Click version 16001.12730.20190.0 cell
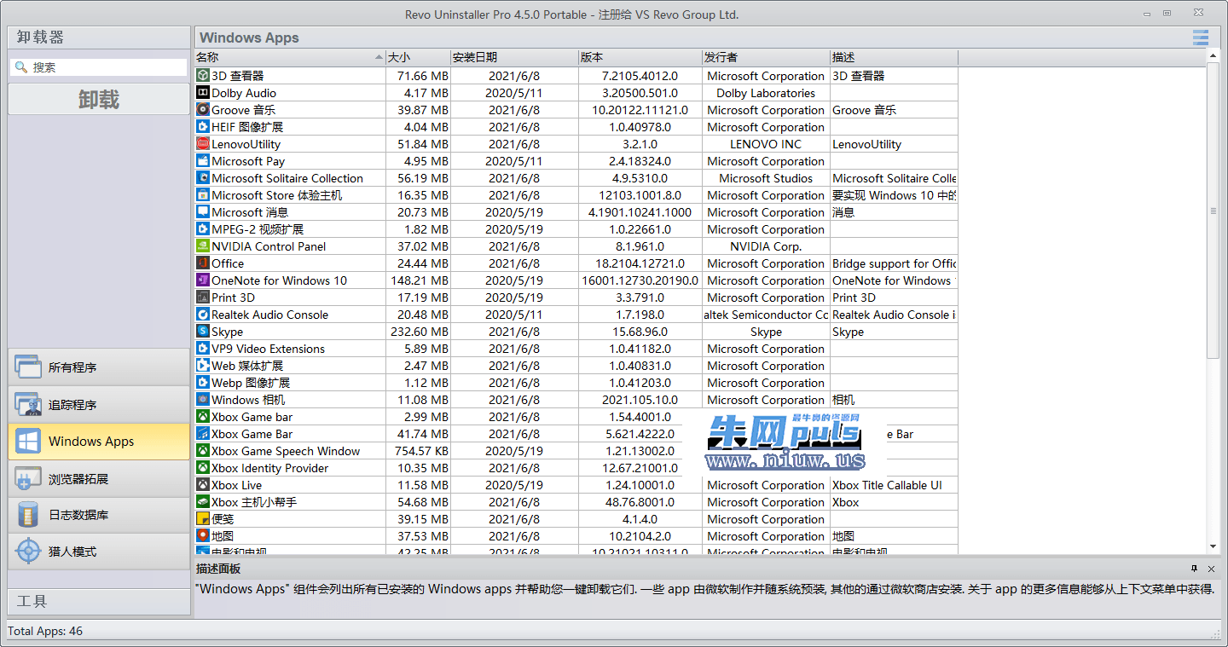Image resolution: width=1228 pixels, height=647 pixels. tap(640, 280)
